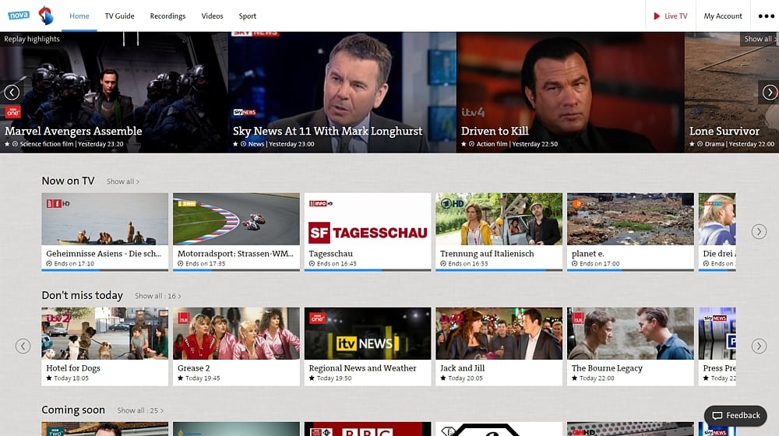Image resolution: width=779 pixels, height=436 pixels.
Task: Open the three-dots more menu
Action: pos(766,16)
